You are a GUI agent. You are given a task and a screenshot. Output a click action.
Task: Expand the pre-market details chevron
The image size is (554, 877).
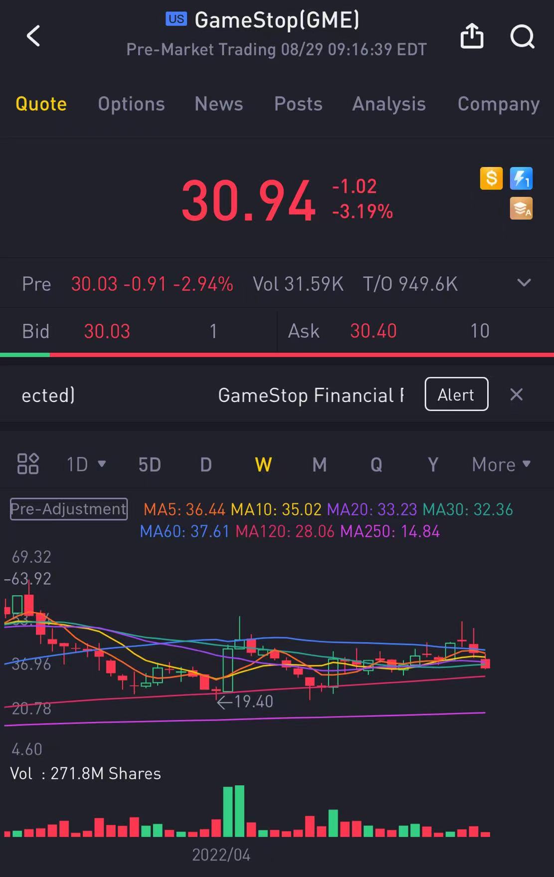[x=524, y=283]
